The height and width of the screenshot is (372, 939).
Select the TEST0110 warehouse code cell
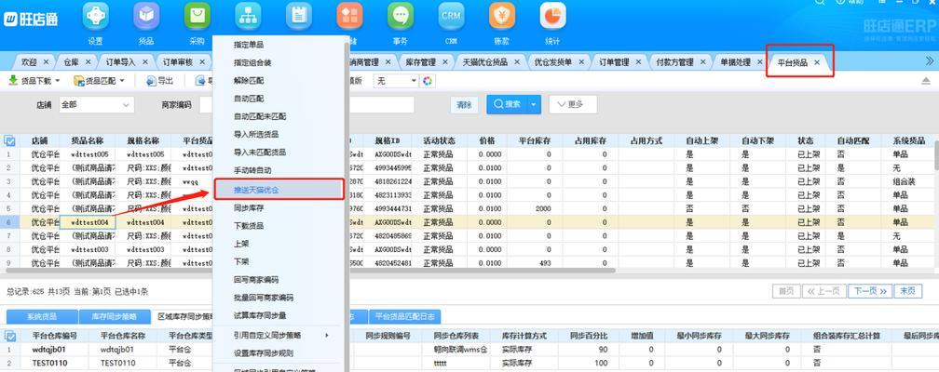click(x=53, y=363)
